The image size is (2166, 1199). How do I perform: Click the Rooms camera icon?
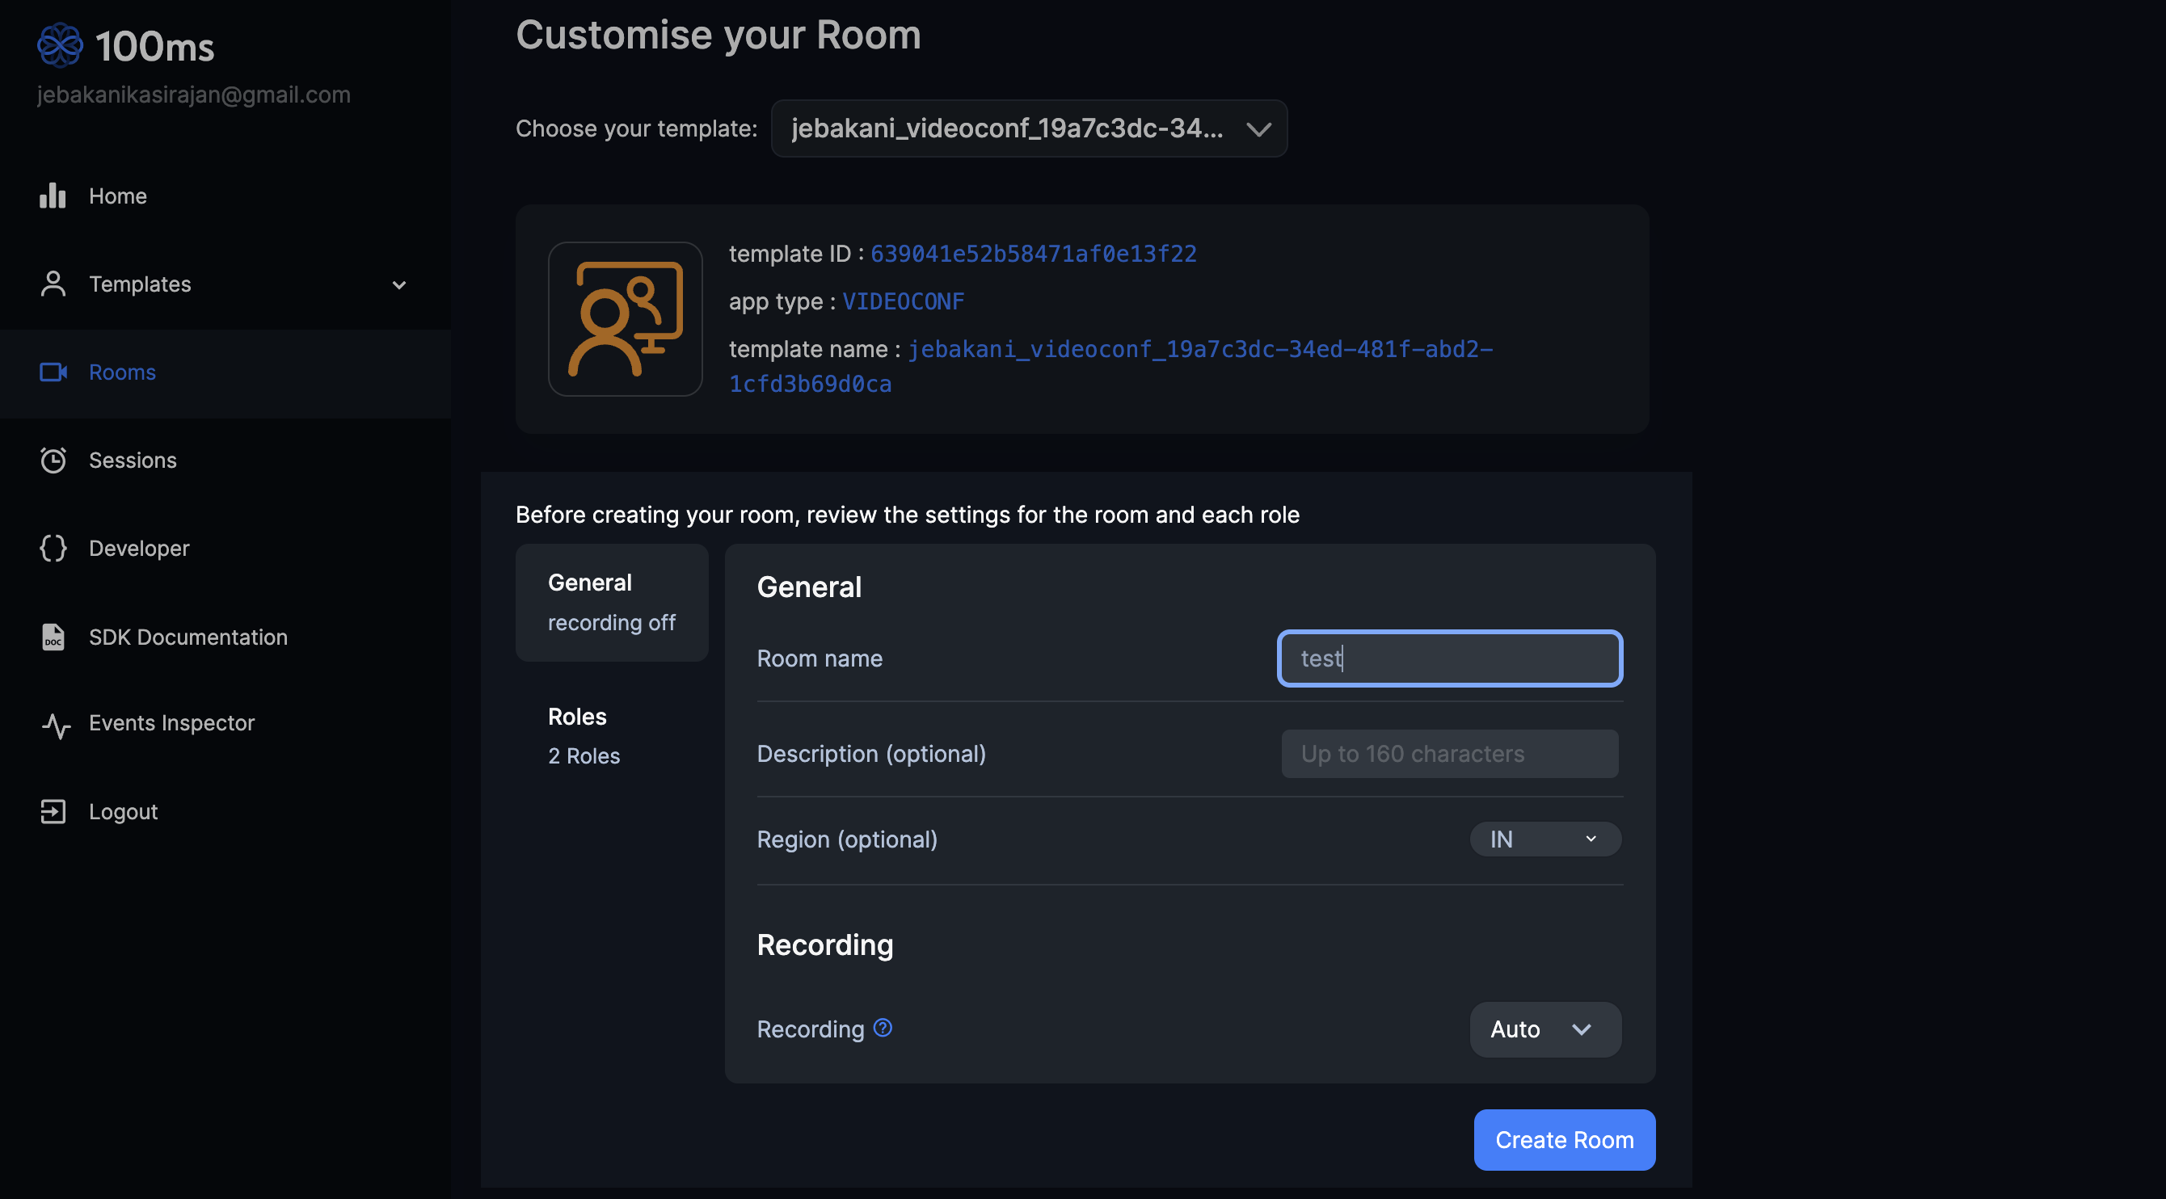[53, 372]
